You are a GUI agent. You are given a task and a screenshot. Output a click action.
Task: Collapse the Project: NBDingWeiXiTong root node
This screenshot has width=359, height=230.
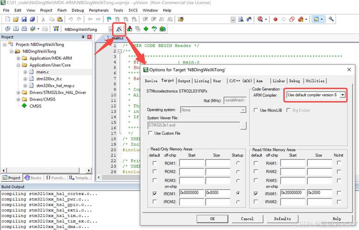5,45
